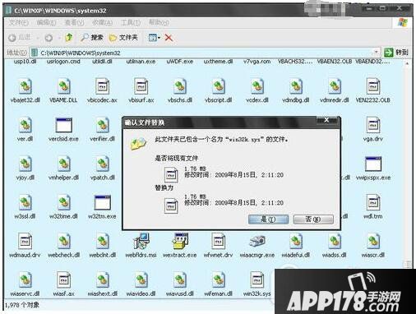416x314 pixels.
Task: Select the vdmredir.dll file icon
Action: pyautogui.click(x=335, y=86)
